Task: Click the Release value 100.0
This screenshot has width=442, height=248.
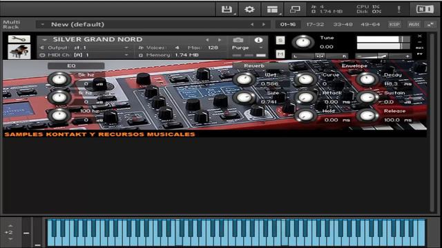Action: pyautogui.click(x=392, y=120)
